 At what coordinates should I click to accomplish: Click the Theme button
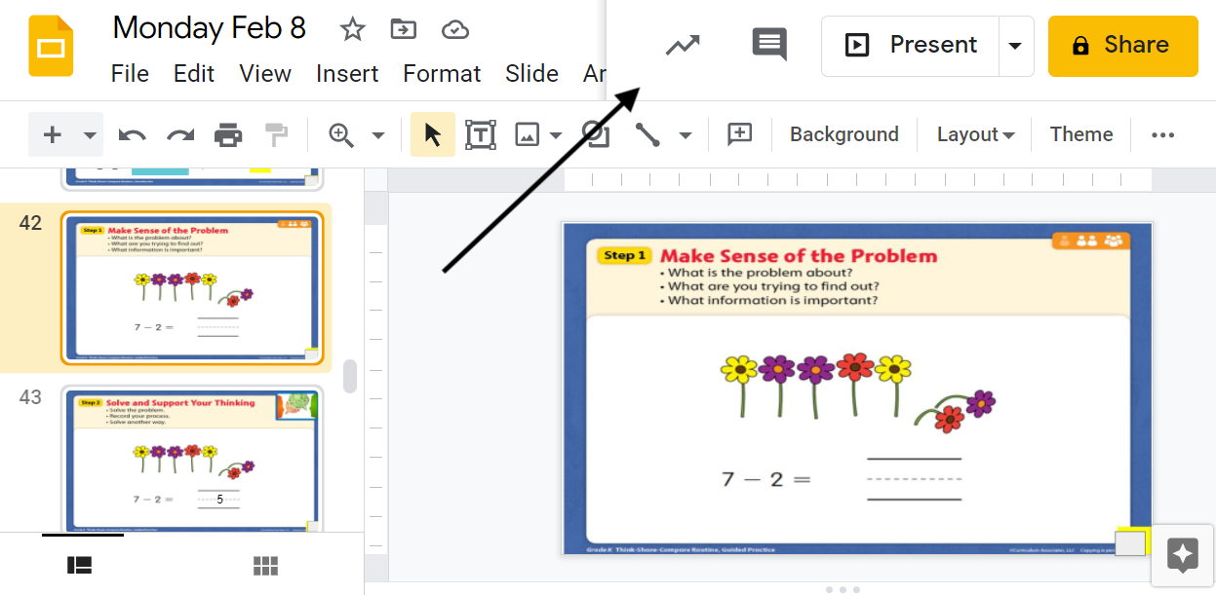(1080, 133)
